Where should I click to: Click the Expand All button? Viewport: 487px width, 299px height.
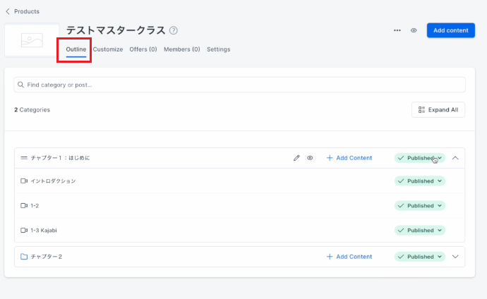coord(438,110)
